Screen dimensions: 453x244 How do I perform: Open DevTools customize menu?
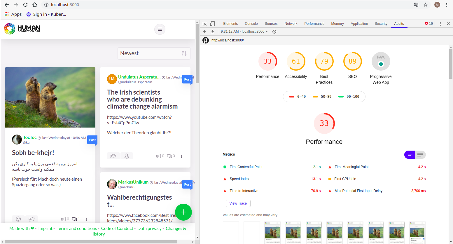point(440,24)
